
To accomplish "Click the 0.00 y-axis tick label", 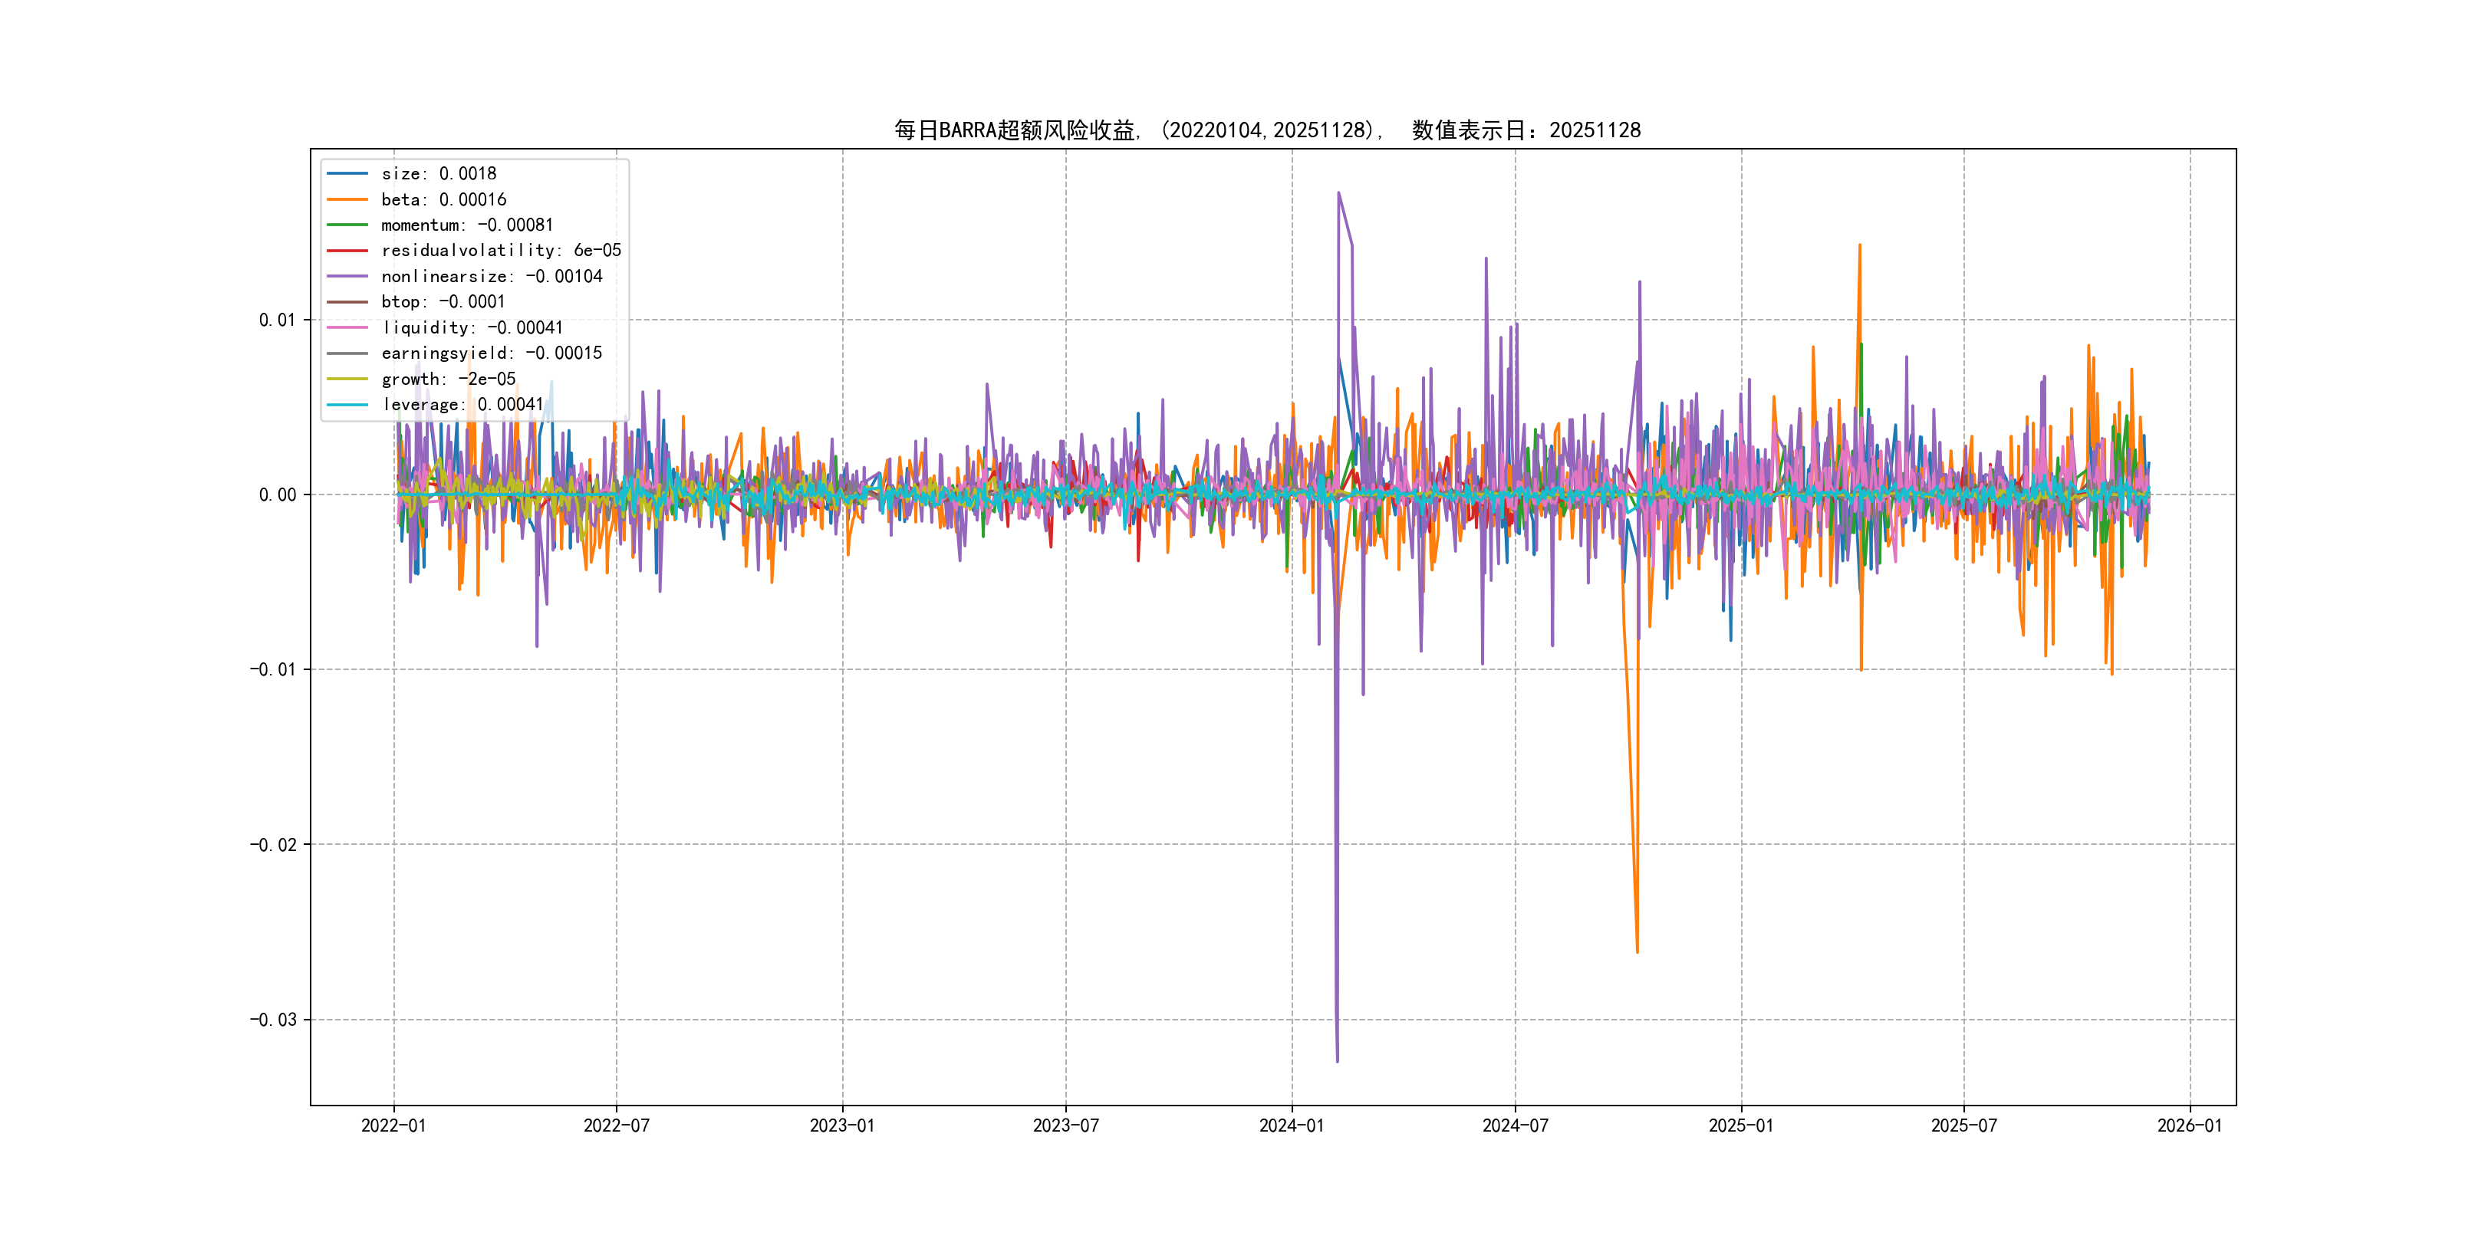I will (x=277, y=495).
